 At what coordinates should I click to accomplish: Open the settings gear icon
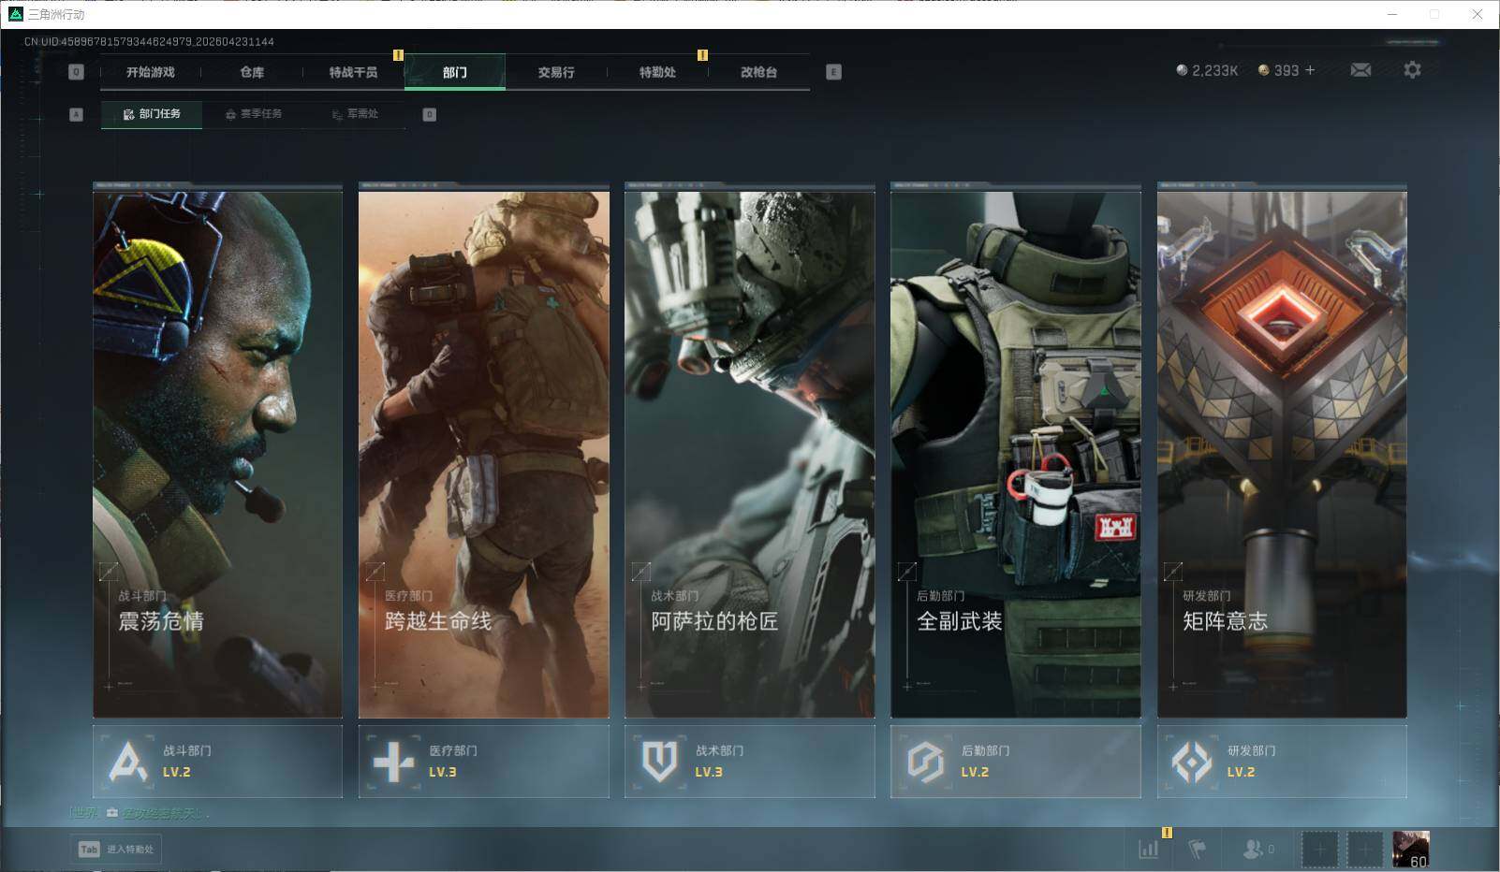tap(1412, 70)
